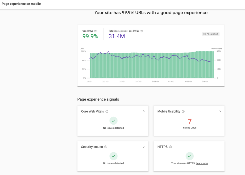Image resolution: width=245 pixels, height=175 pixels.
Task: Click the About chart button
Action: pos(211,34)
